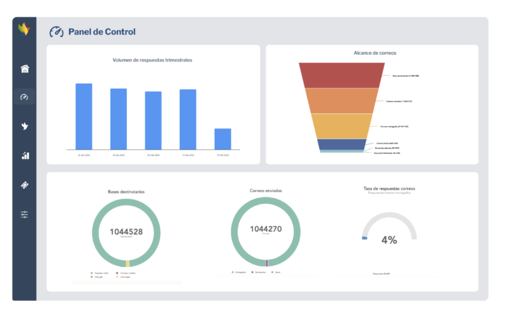Click the speedometer icon beside Panel de Control

[x=56, y=32]
